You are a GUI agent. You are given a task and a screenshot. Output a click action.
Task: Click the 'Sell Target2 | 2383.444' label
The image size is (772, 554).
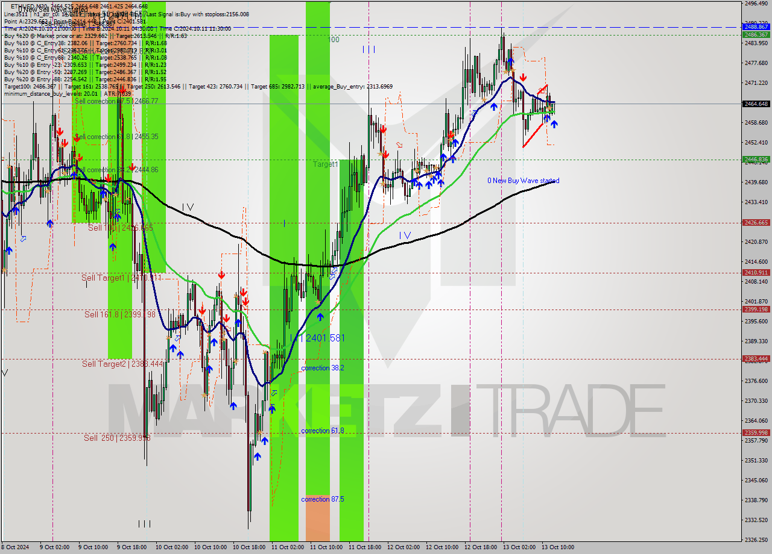122,364
